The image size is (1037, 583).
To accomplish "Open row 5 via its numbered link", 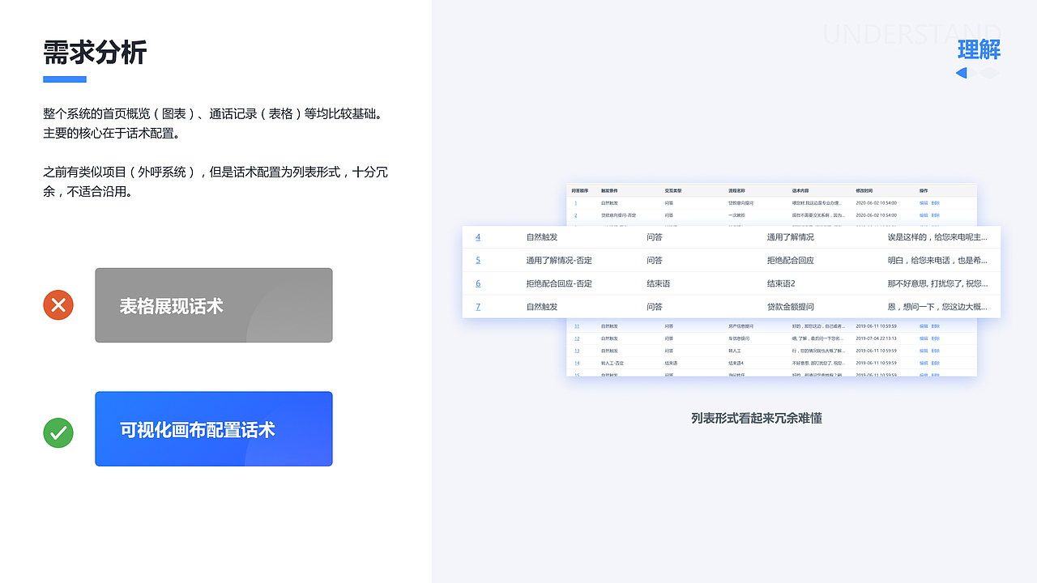I will pyautogui.click(x=478, y=260).
